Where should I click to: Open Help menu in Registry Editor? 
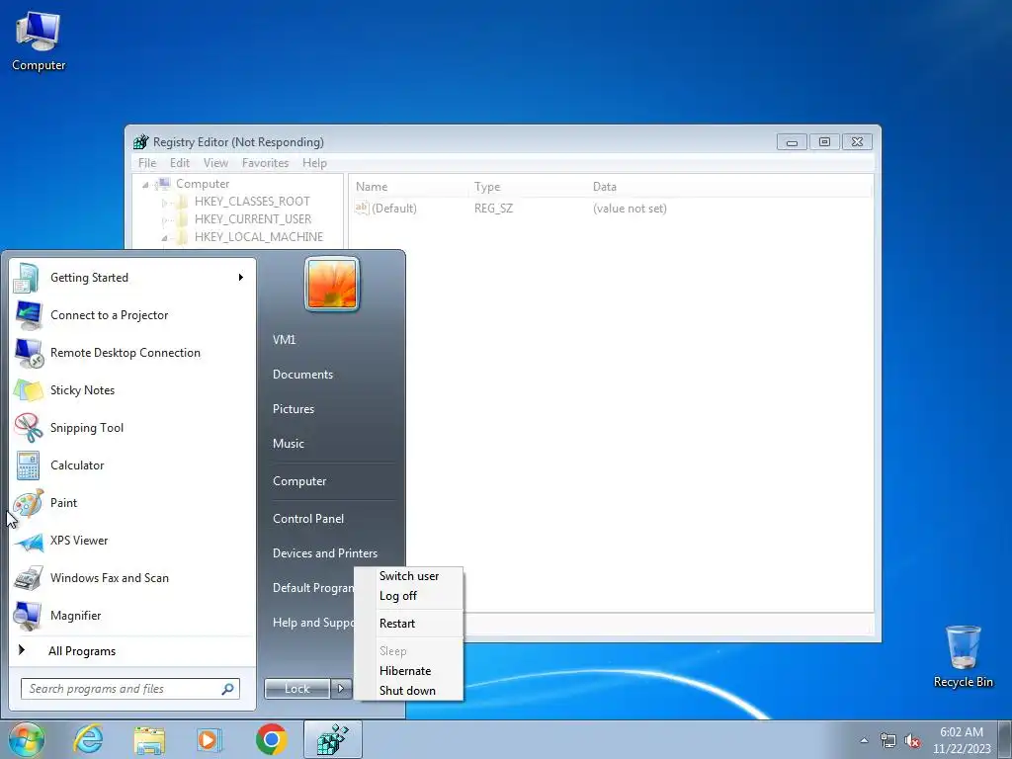point(314,163)
